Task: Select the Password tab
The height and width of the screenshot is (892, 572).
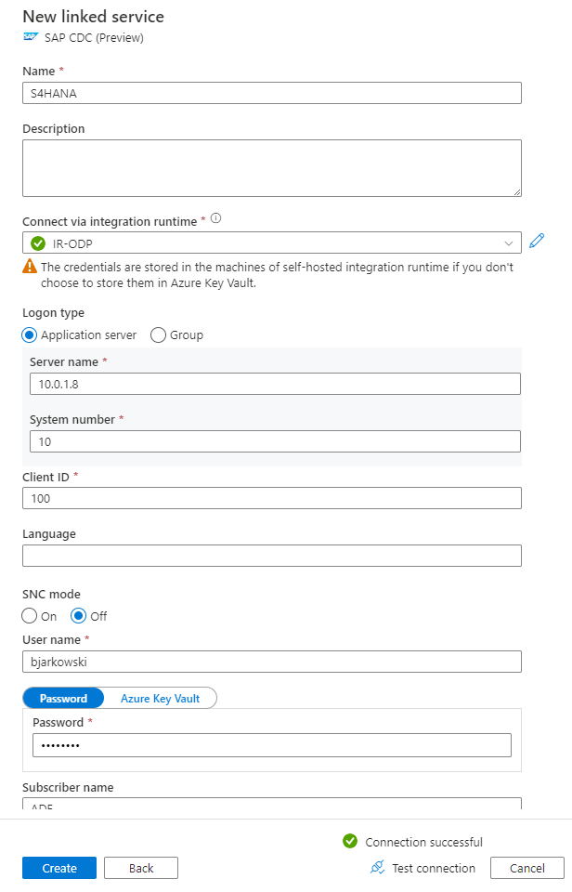Action: tap(63, 699)
